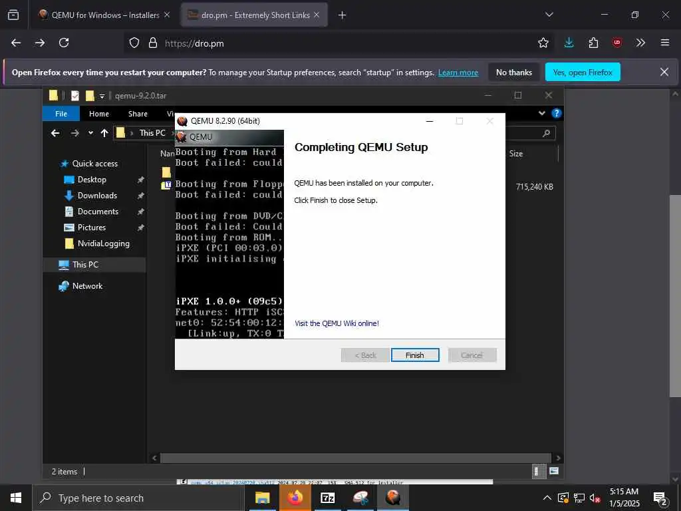
Task: Open the Firefox extensions puzzle icon
Action: point(593,43)
